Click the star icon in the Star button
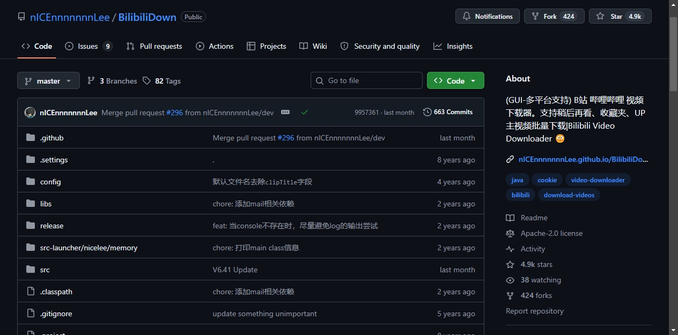This screenshot has height=335, width=678. 600,17
